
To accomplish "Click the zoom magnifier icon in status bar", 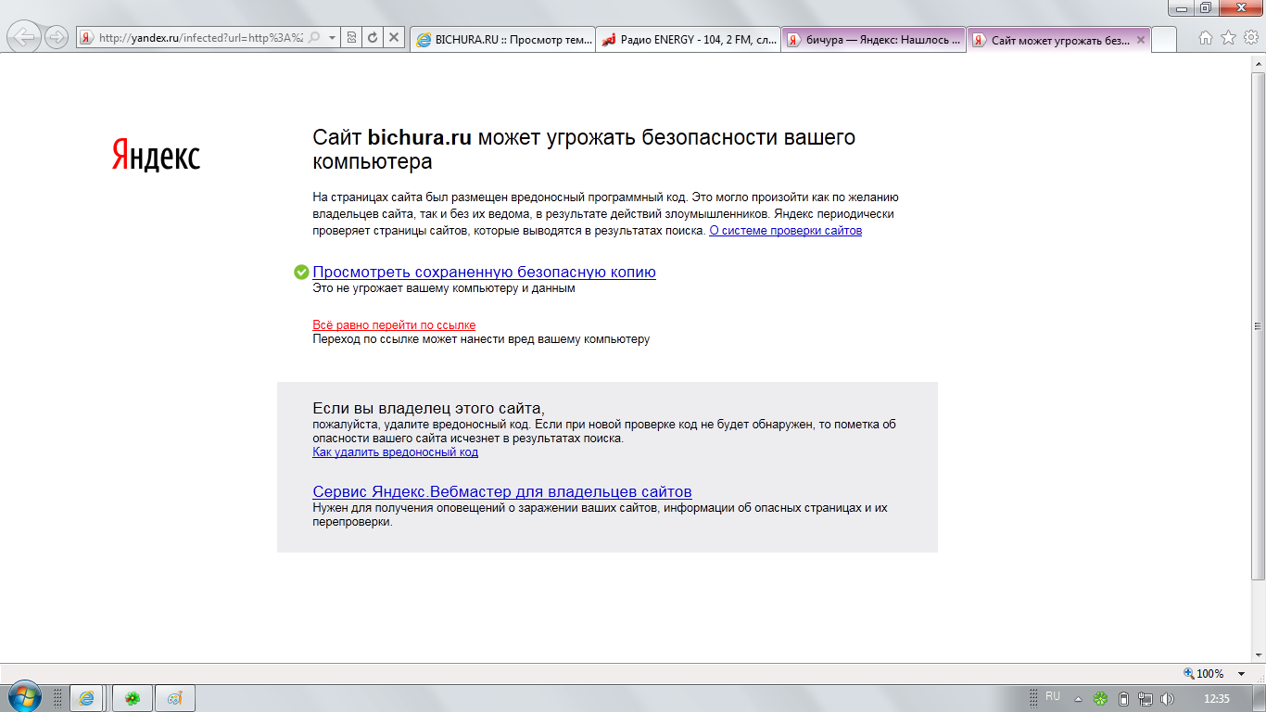I will pyautogui.click(x=1189, y=674).
